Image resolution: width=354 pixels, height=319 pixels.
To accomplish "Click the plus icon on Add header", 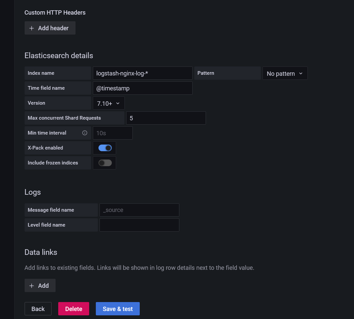I will pyautogui.click(x=32, y=28).
